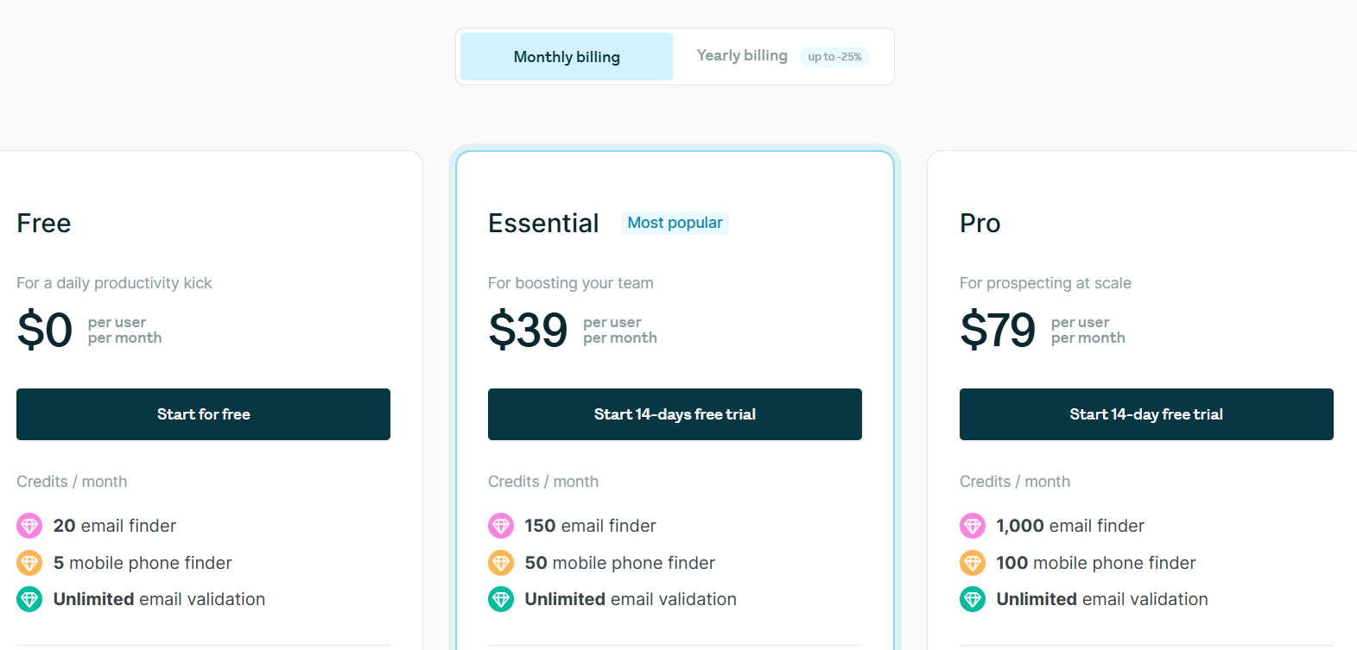Click 'Credits / month' label in Free plan
Viewport: 1357px width, 650px height.
72,482
